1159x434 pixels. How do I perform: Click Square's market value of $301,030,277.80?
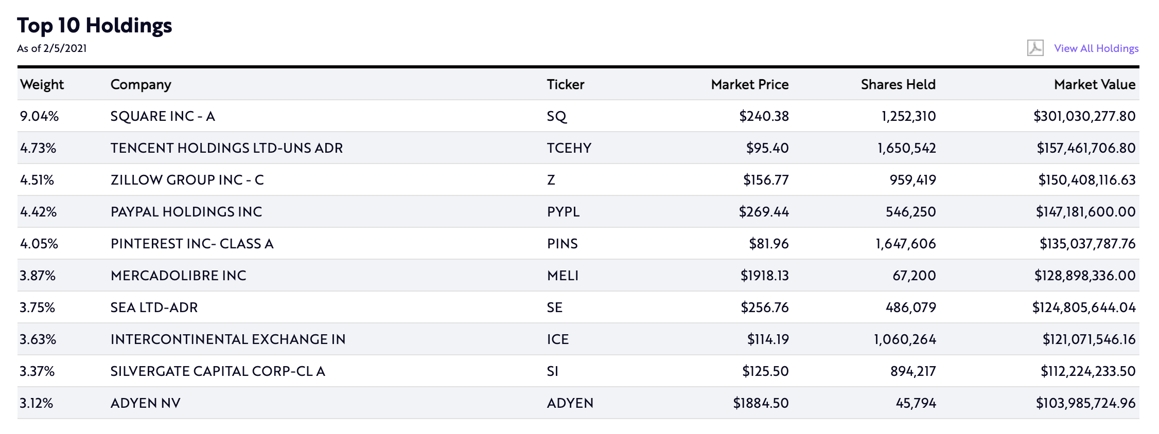(x=1084, y=116)
